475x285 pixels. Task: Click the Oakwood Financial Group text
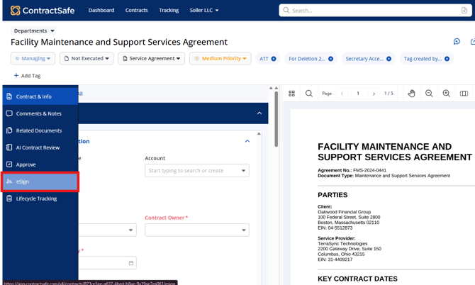pos(344,212)
